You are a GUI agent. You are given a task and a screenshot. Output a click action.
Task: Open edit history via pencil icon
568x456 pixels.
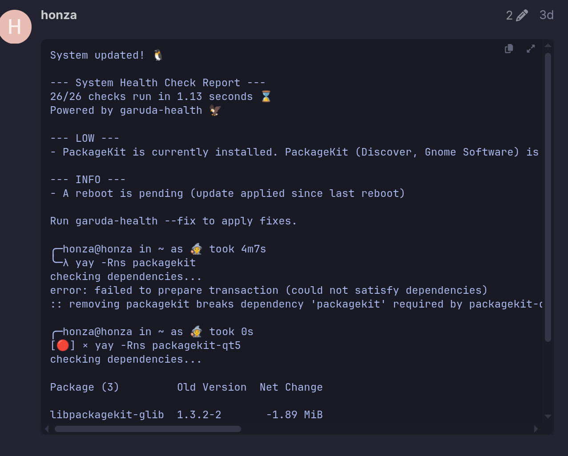(522, 16)
